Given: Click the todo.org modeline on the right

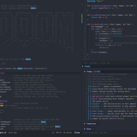Looking at the screenshot, I should (95, 133).
